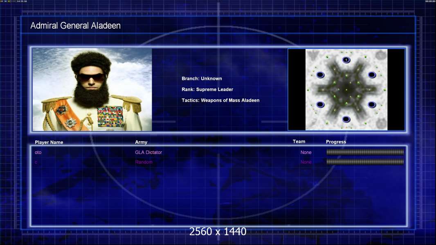Click 'Tactics: Weapons of Mass Aladeen' text
The image size is (436, 245).
[220, 100]
